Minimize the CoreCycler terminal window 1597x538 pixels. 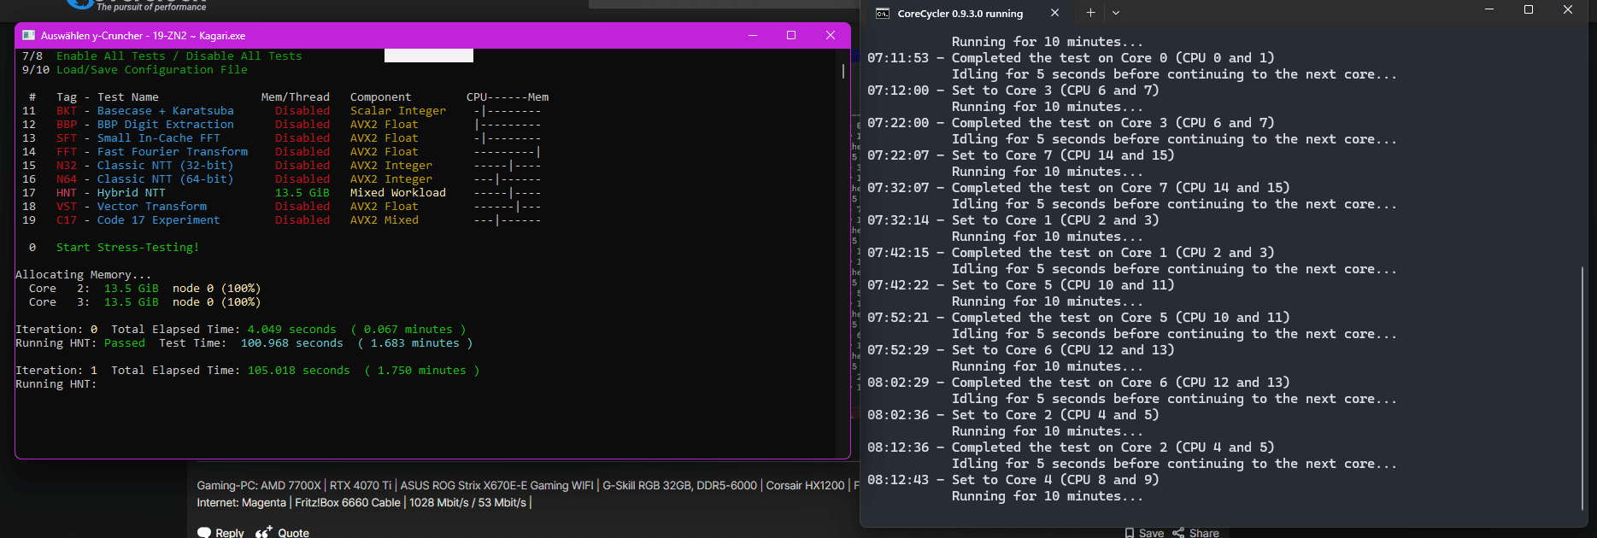1489,9
